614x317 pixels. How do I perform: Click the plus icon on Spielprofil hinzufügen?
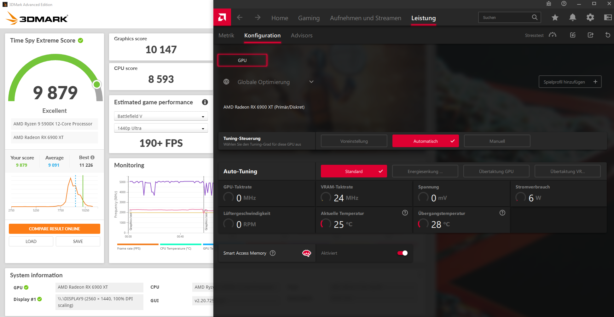click(595, 82)
